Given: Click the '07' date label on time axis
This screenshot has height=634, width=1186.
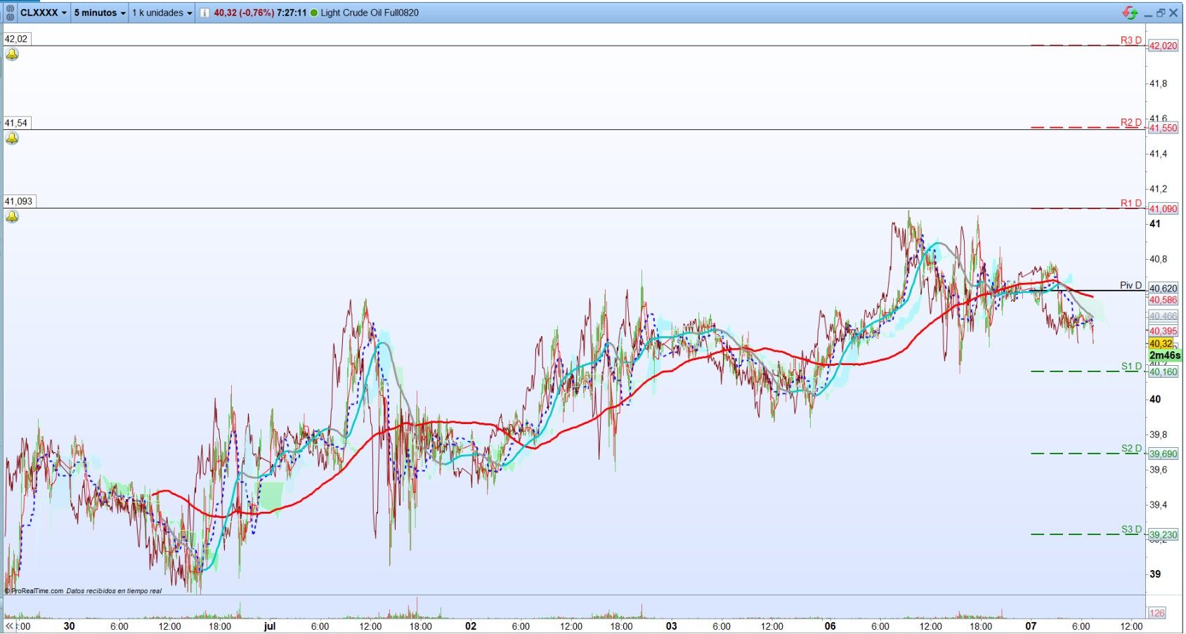Looking at the screenshot, I should tap(1031, 626).
